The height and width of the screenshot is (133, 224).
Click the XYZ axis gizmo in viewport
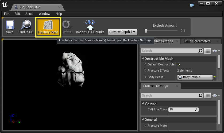point(16,119)
